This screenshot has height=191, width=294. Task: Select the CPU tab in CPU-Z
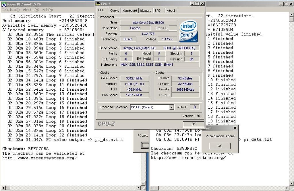point(101,10)
